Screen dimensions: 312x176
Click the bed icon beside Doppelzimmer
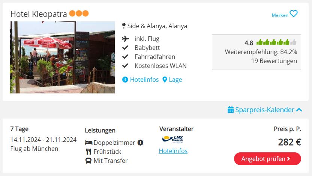pos(88,143)
